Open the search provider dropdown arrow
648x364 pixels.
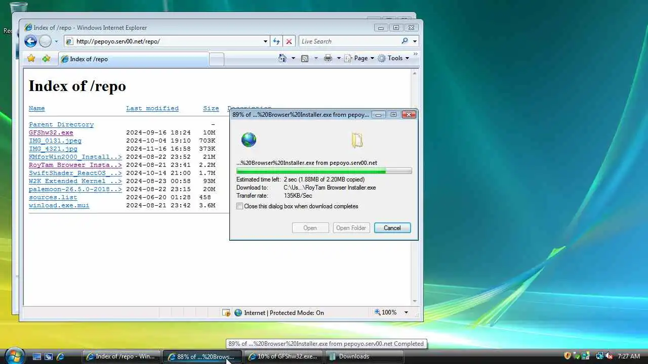[x=415, y=41]
